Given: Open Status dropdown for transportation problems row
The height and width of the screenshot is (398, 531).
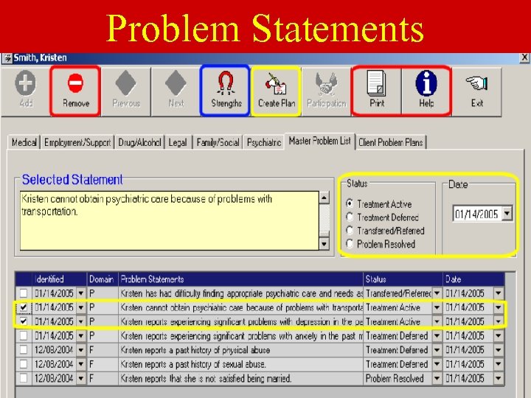Looking at the screenshot, I should [x=437, y=307].
